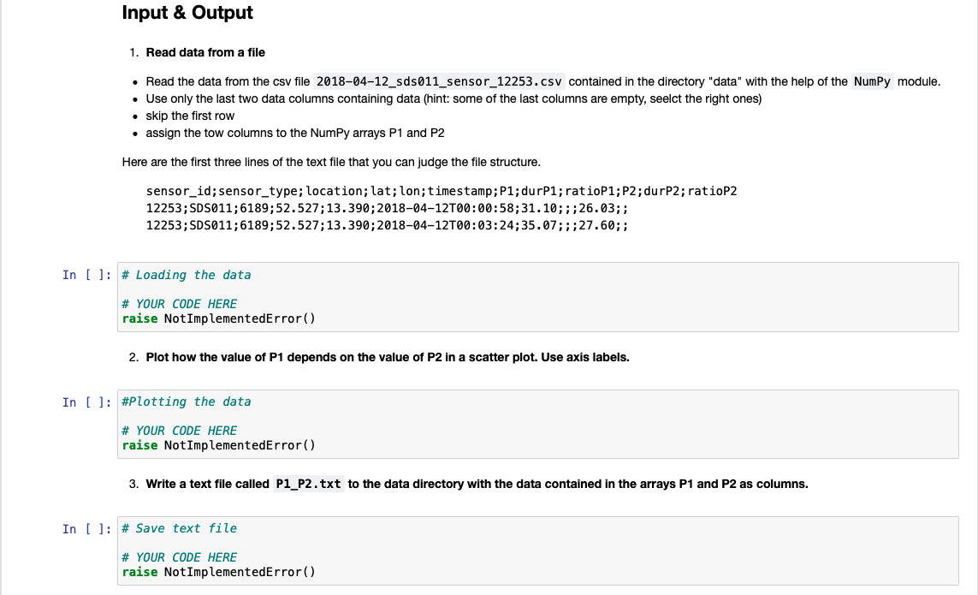This screenshot has height=595, width=978.
Task: Click the csv filename inline code
Action: point(440,82)
